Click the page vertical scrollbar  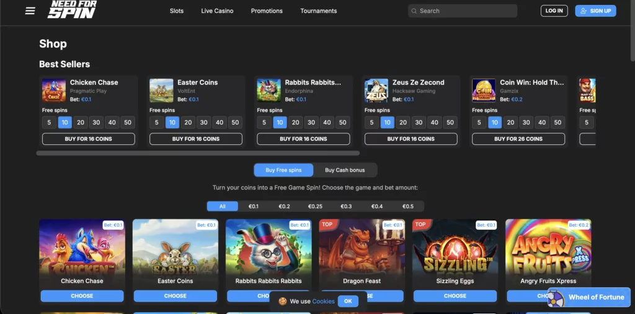[632, 32]
